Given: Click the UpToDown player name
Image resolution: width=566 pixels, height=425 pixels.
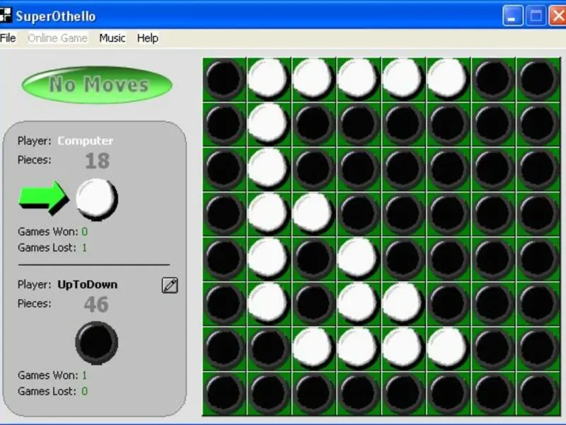Looking at the screenshot, I should tap(88, 285).
